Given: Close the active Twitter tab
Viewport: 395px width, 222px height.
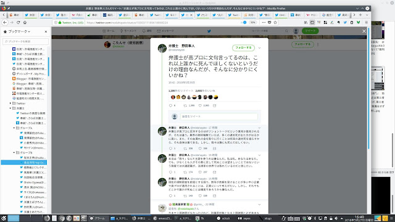Looking at the screenshot, I should (x=191, y=15).
